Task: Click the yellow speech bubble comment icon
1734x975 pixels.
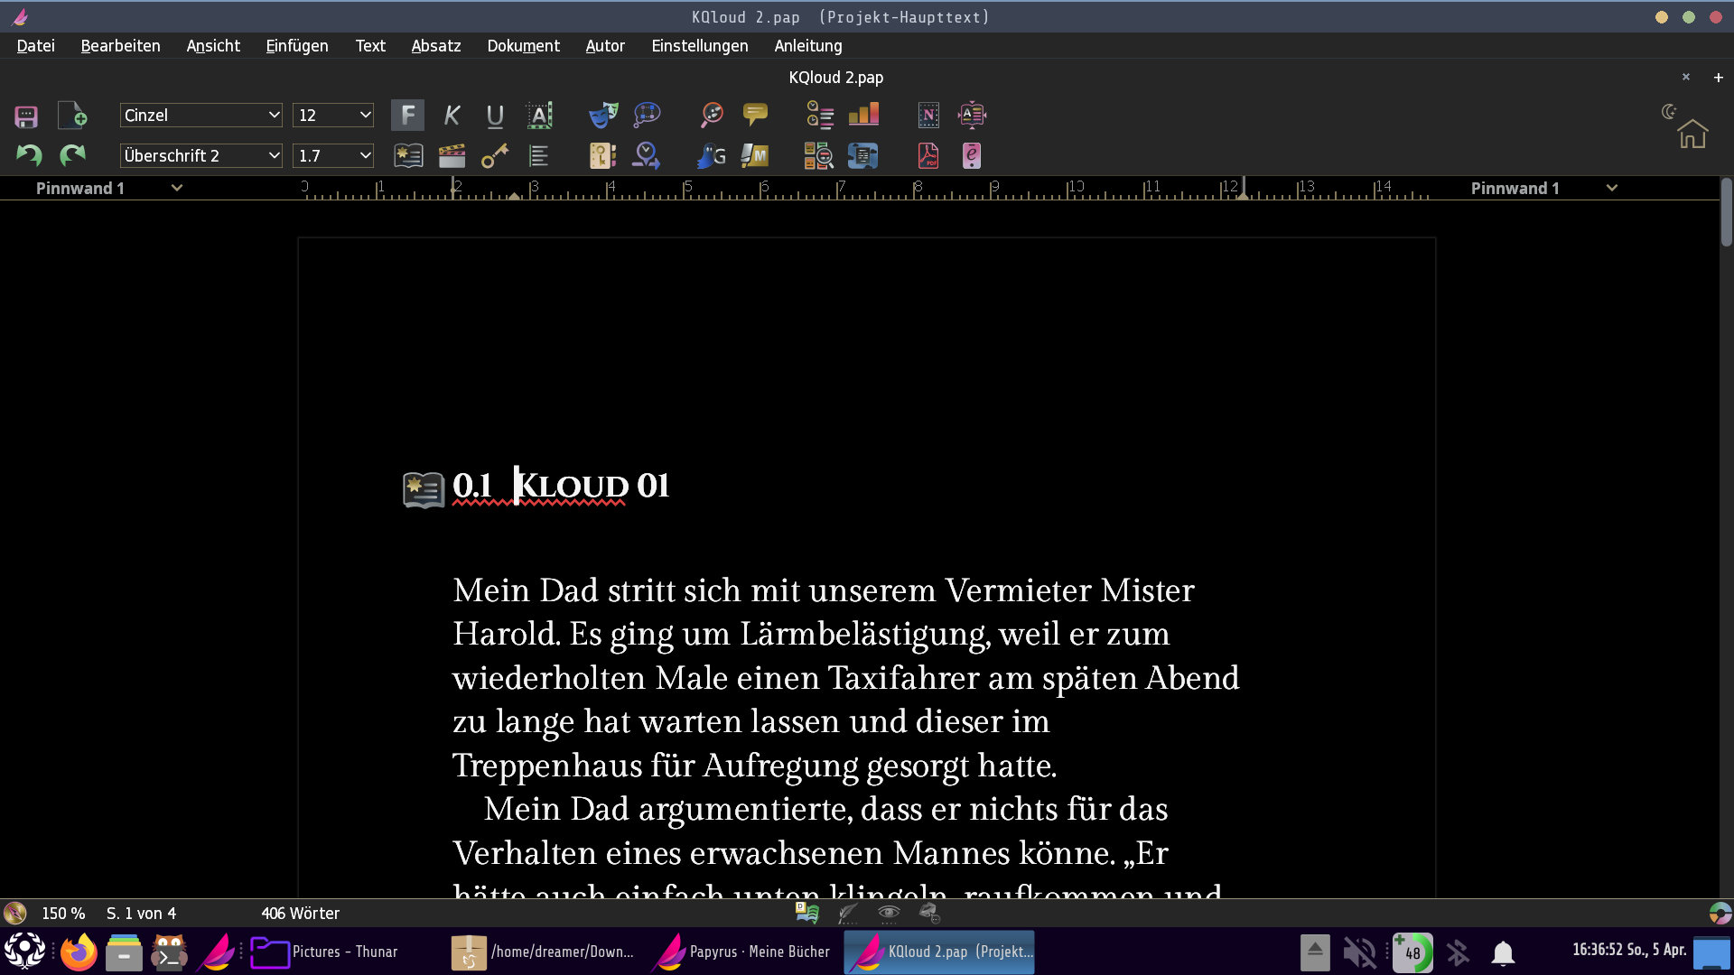Action: [x=755, y=115]
